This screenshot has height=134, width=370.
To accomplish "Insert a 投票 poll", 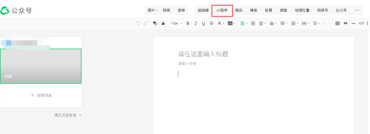I will point(269,10).
